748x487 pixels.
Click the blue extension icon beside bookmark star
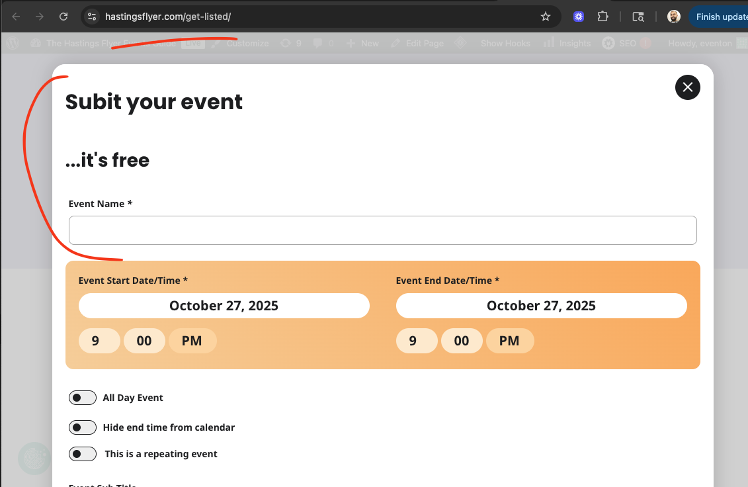click(579, 17)
